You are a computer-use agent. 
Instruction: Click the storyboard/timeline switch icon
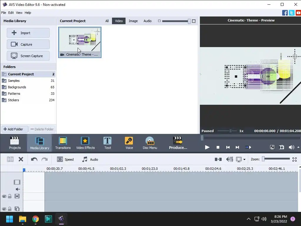pyautogui.click(x=218, y=159)
